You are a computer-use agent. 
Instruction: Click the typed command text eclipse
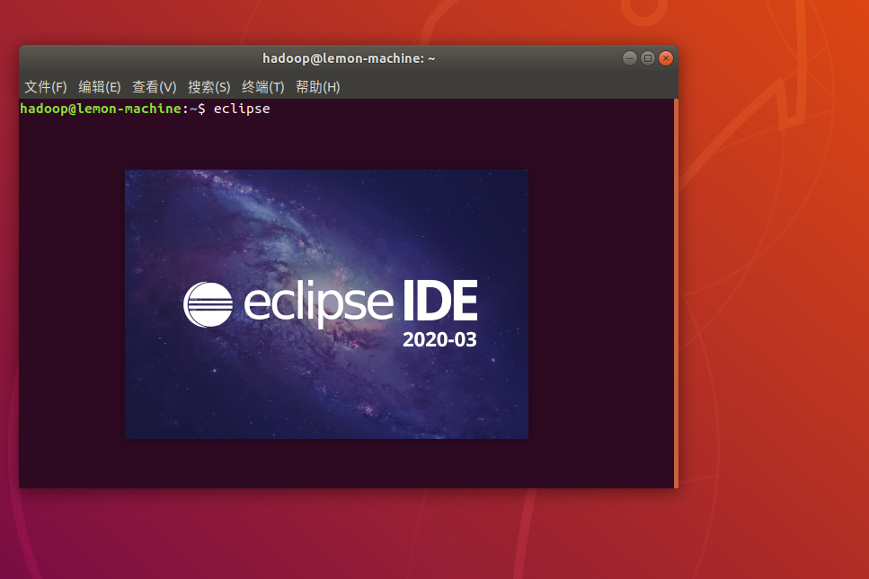(242, 109)
